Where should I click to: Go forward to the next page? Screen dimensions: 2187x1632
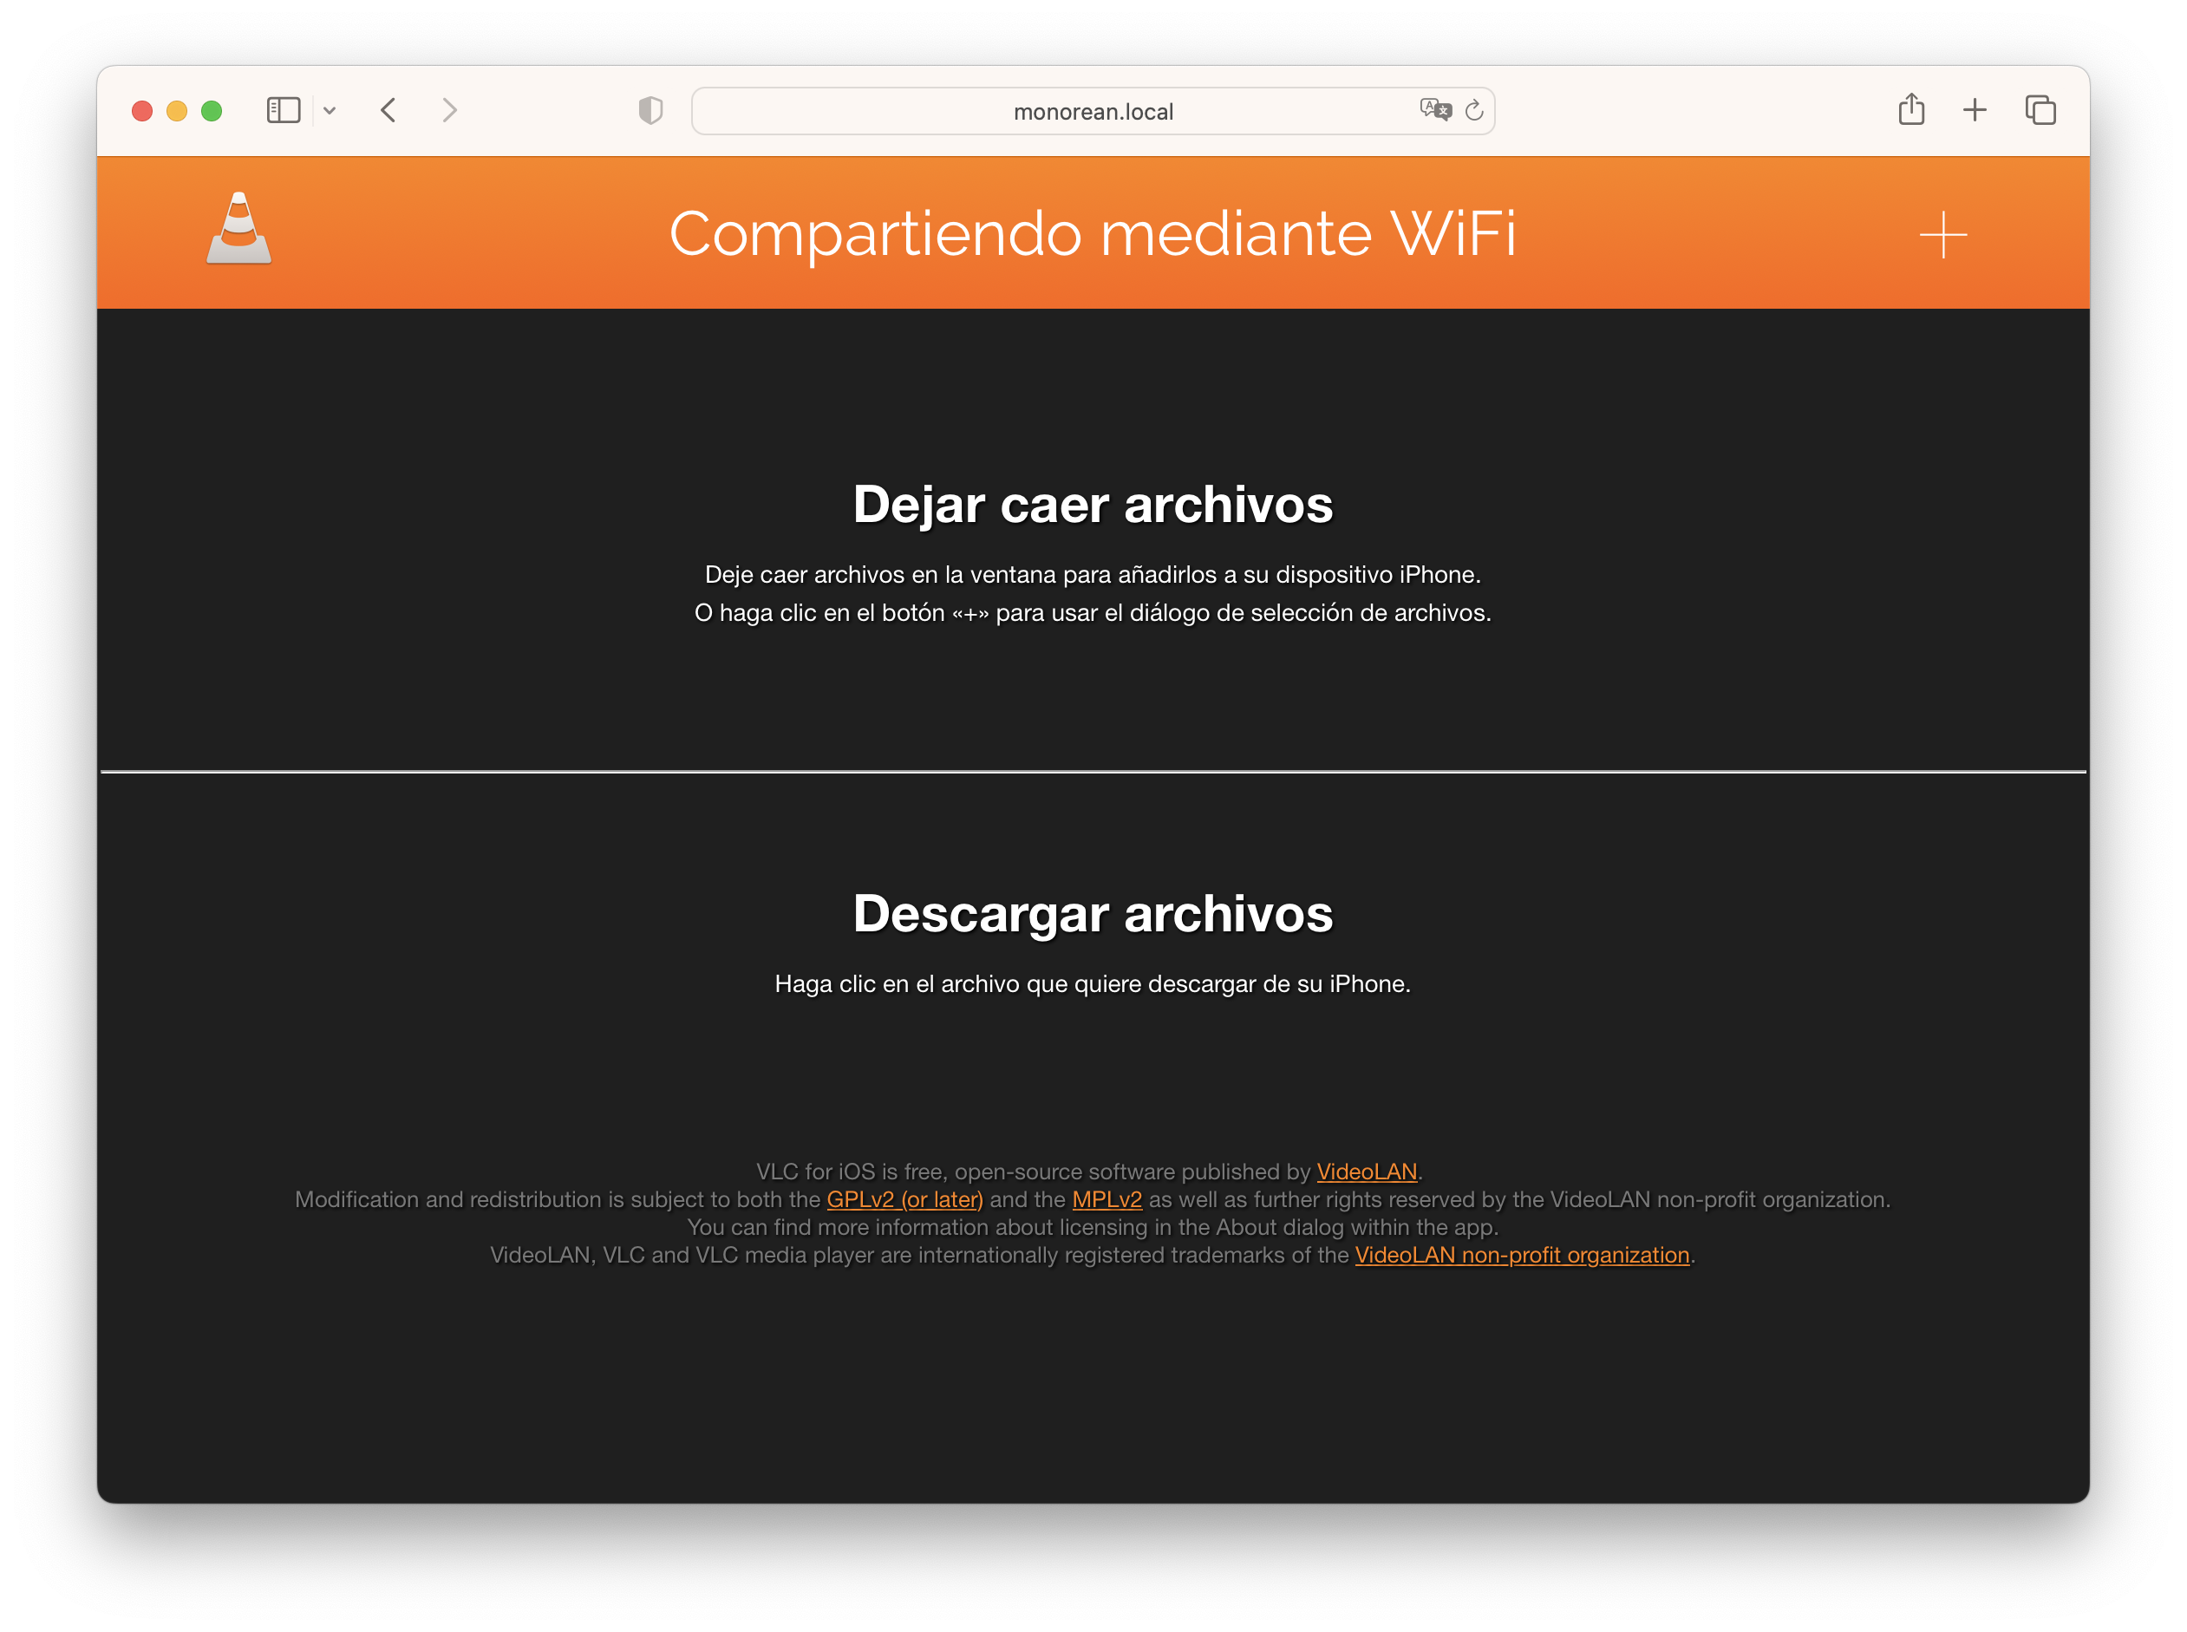coord(449,111)
